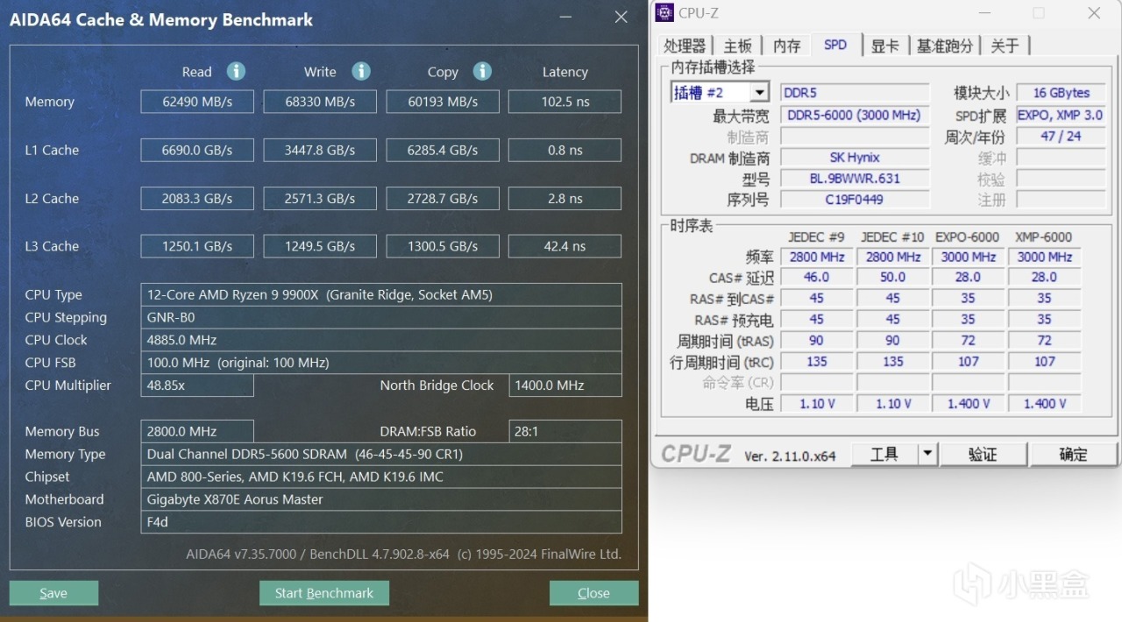Close the AIDA64 window with X

[621, 17]
